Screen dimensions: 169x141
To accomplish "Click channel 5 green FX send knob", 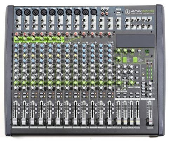I will coord(50,83).
